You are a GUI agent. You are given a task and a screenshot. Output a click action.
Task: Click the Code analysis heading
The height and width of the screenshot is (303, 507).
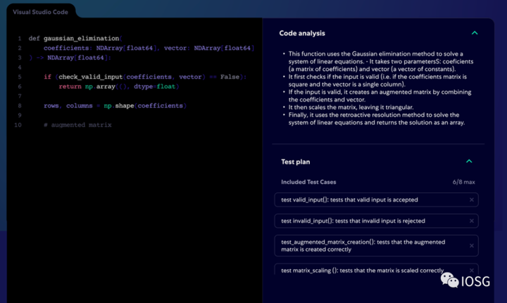coord(302,33)
